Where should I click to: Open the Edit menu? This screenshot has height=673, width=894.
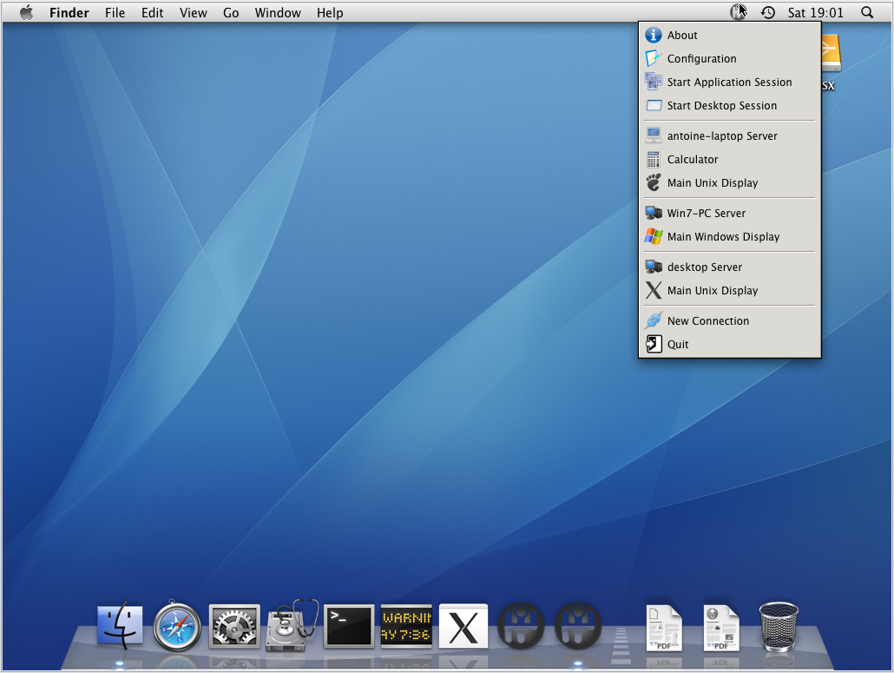click(x=152, y=12)
